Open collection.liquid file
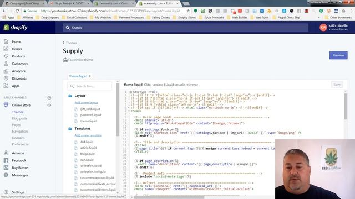Viewport: 355px width, 199px height. pyautogui.click(x=91, y=166)
